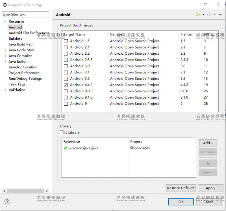Uncheck the Android 4.4.2 build target

click(66, 85)
